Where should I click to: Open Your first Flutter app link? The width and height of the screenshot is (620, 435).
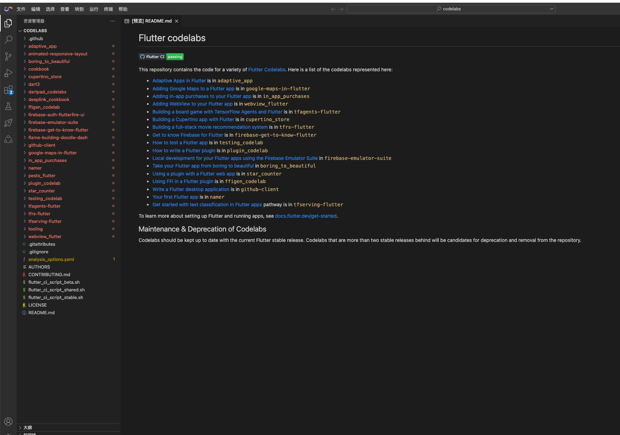(175, 197)
